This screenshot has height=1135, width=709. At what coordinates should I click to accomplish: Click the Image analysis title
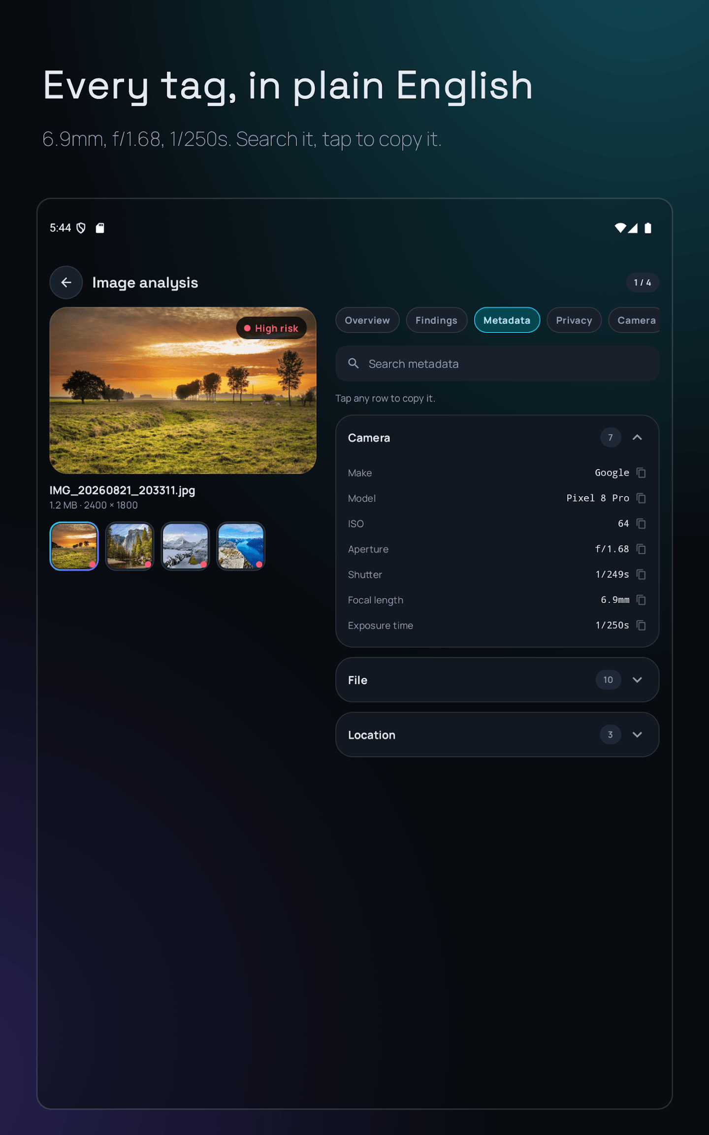(x=145, y=282)
